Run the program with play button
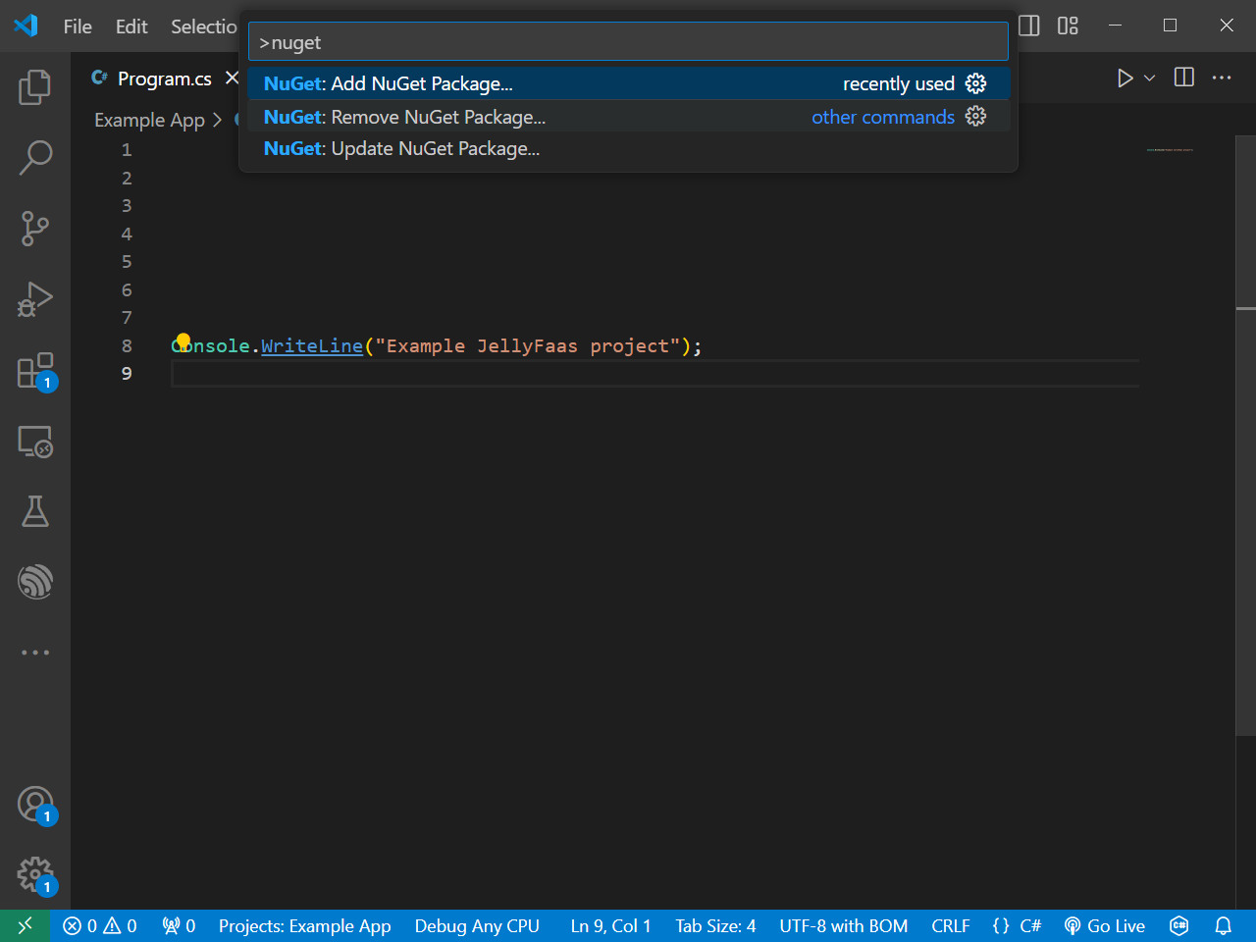 (x=1125, y=78)
